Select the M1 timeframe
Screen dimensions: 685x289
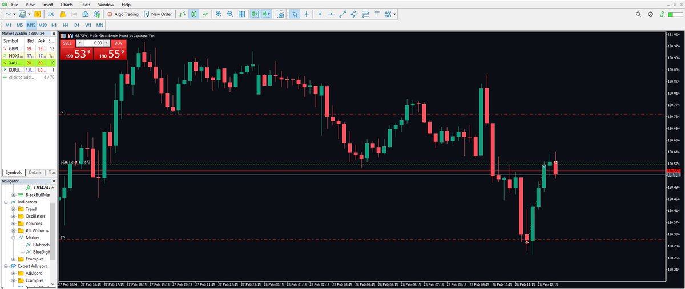pos(9,26)
